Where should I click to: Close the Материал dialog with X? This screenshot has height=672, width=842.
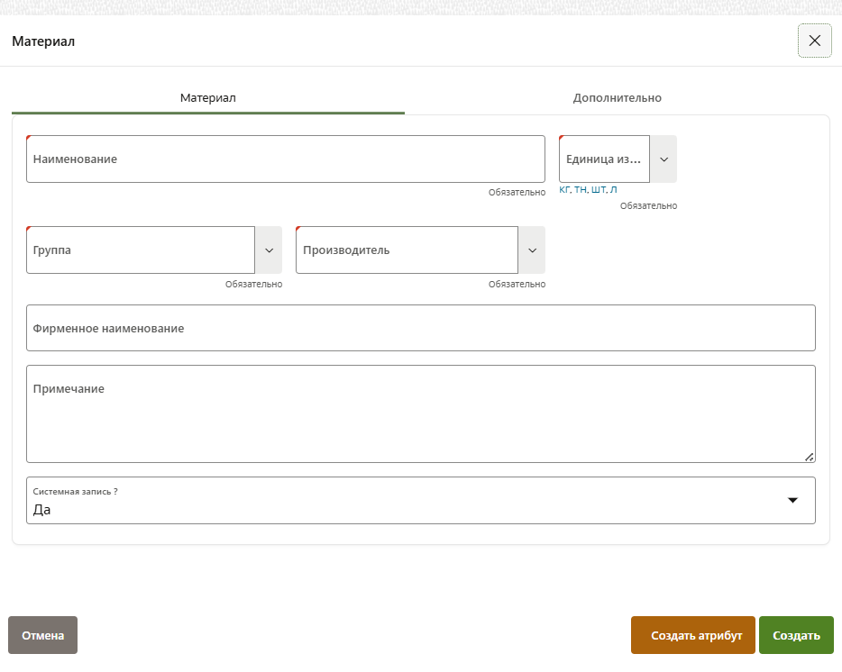point(814,41)
